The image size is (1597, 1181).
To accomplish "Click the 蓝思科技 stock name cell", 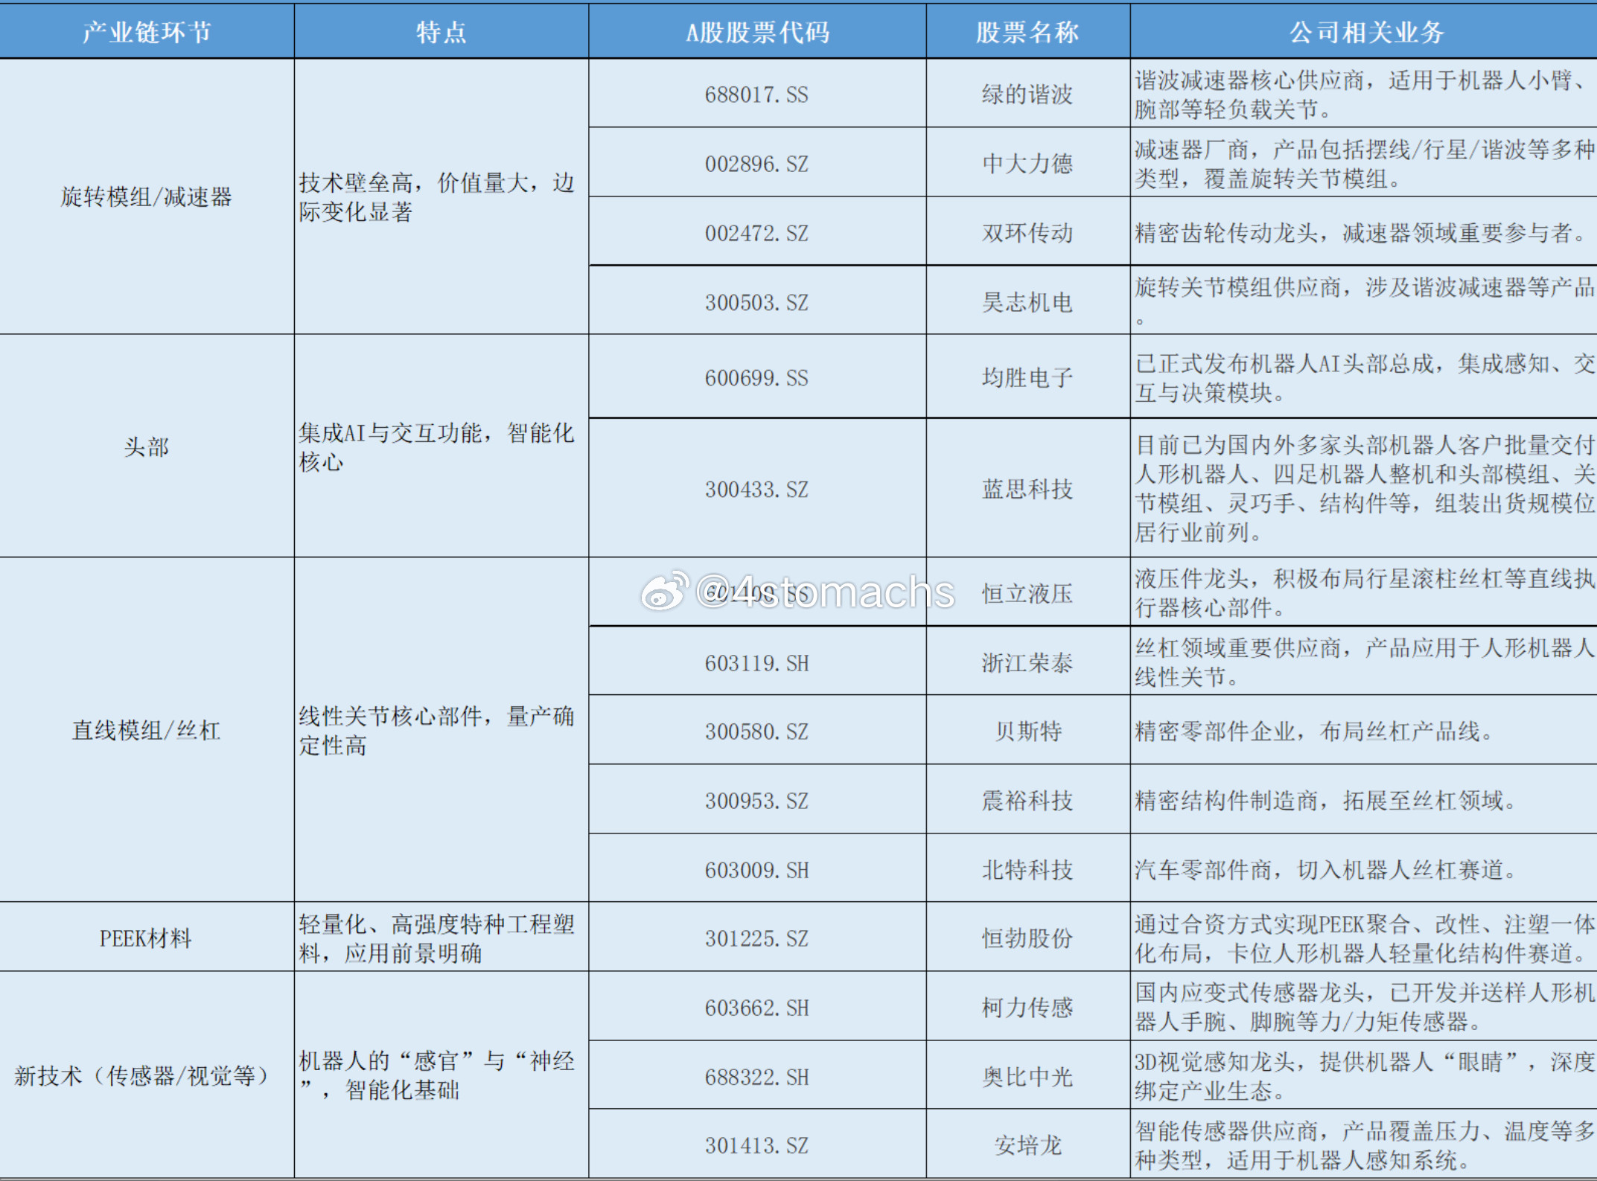I will pos(1027,489).
